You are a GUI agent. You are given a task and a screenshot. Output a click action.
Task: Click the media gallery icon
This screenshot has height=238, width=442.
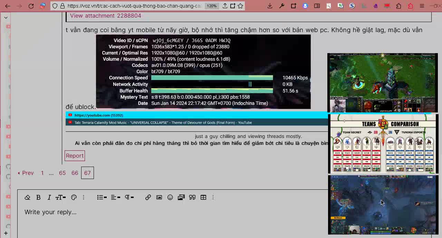tap(181, 197)
